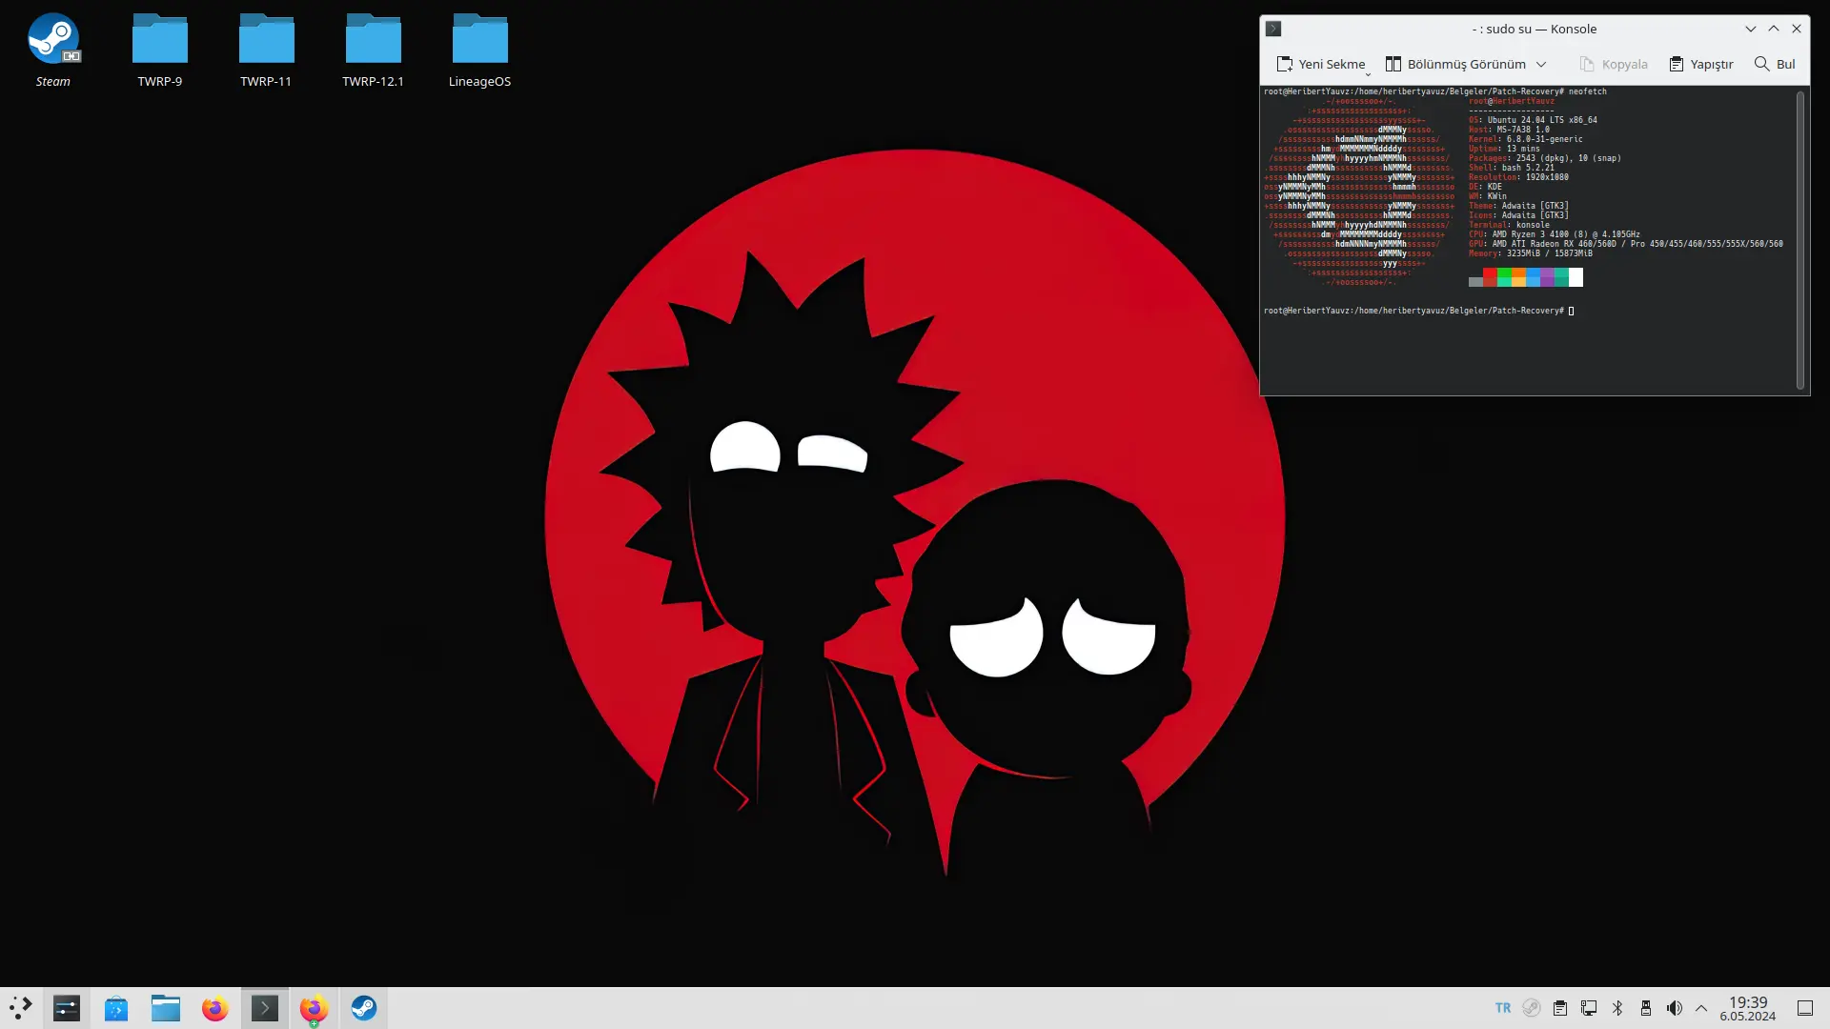The width and height of the screenshot is (1830, 1029).
Task: Click the 'Theme: Adwaita [GTK3]' line
Action: (1518, 206)
